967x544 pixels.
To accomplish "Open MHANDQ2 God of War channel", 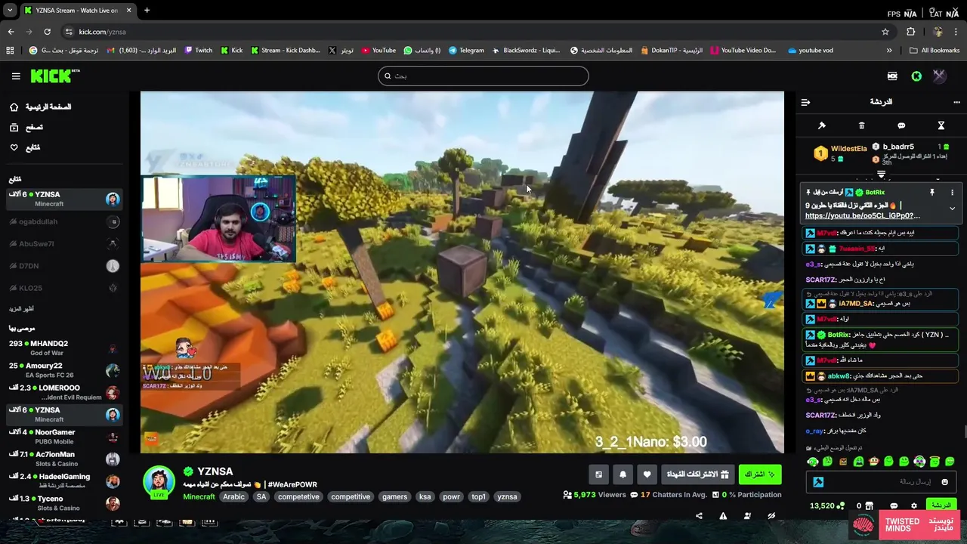I will (x=64, y=348).
